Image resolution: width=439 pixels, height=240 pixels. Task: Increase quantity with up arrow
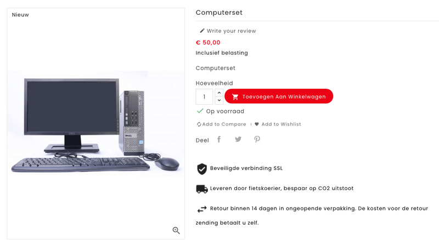[219, 93]
